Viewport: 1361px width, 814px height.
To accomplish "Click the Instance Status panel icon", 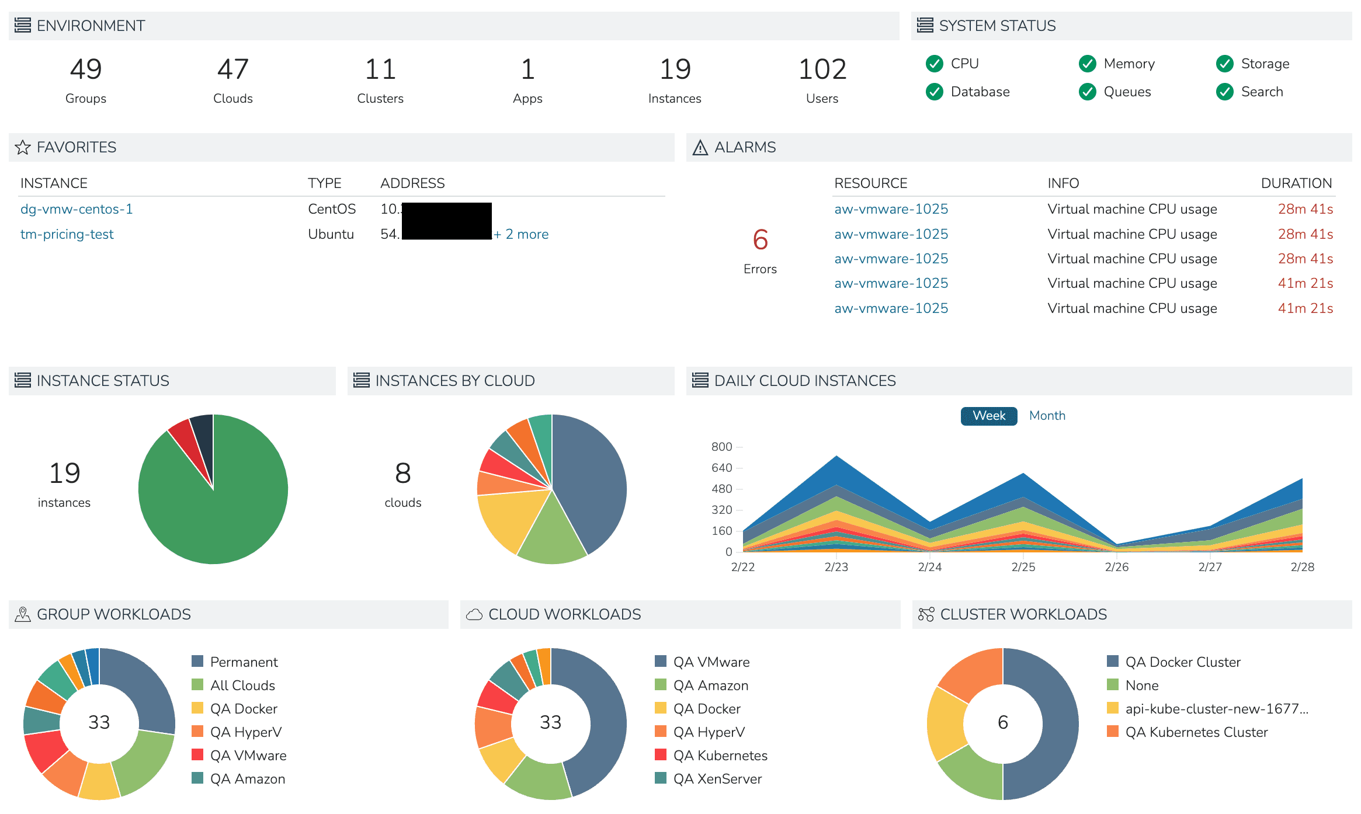I will coord(22,380).
